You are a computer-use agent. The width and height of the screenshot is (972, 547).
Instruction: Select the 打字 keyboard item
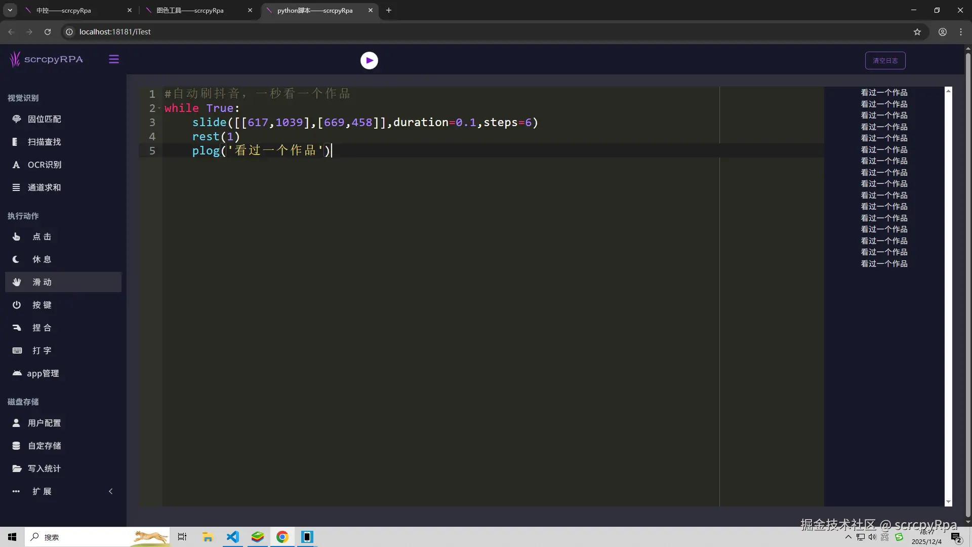42,350
